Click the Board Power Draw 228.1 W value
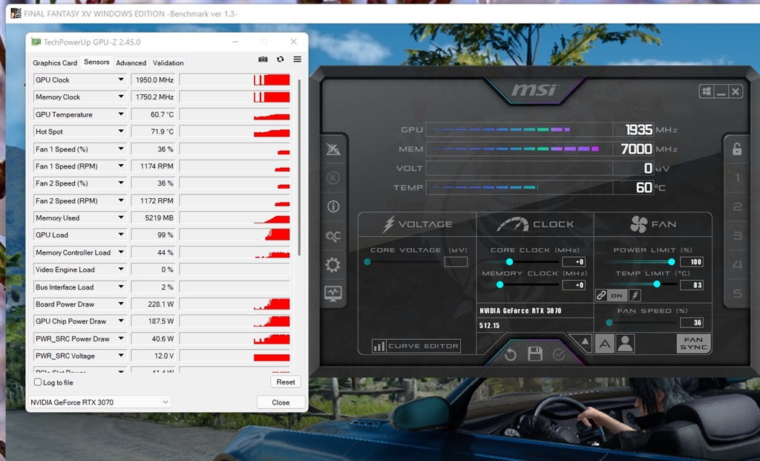This screenshot has width=760, height=461. pyautogui.click(x=153, y=304)
